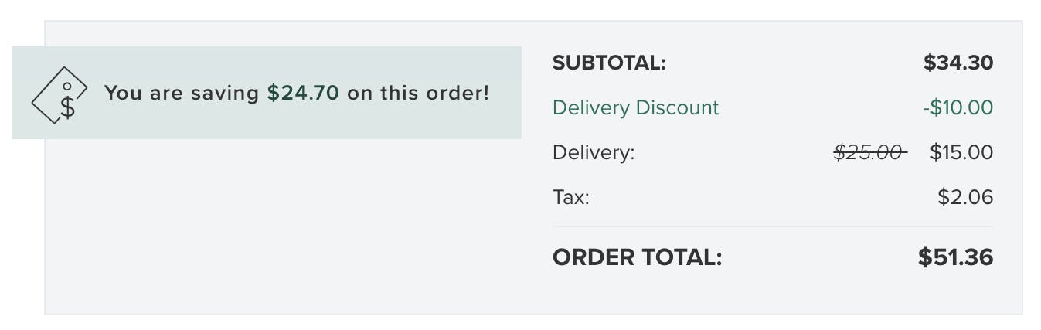Click the Delivery: label
This screenshot has width=1041, height=330.
(593, 152)
